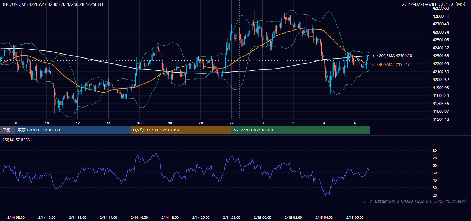
Task: Click the 2/14 14:00 date label
Action: [108, 217]
